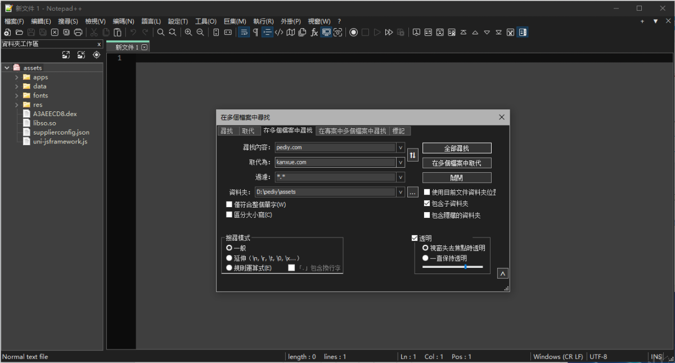Click UTF-8 encoding in status bar
The height and width of the screenshot is (363, 675).
pyautogui.click(x=598, y=356)
